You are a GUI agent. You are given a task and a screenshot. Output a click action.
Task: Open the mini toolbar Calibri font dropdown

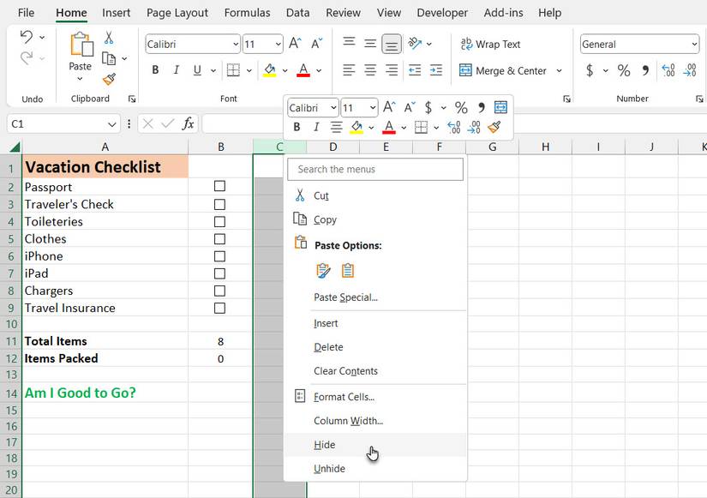pyautogui.click(x=333, y=108)
